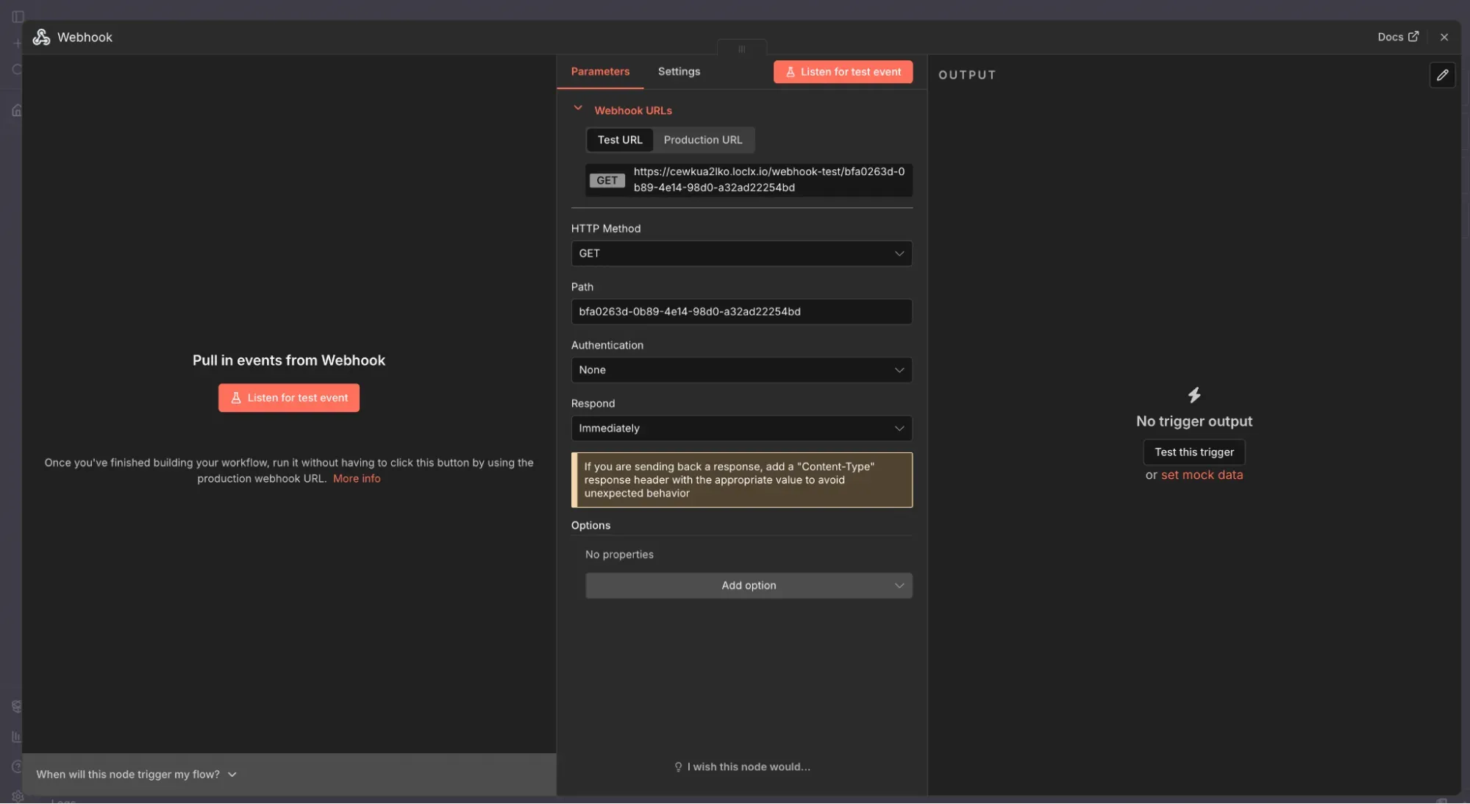Open the set mock data link
The height and width of the screenshot is (804, 1470).
1202,474
